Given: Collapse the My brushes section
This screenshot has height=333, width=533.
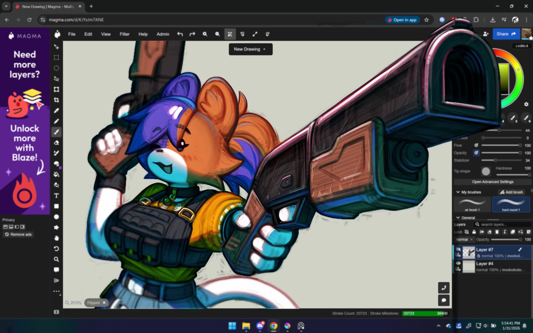Looking at the screenshot, I should pyautogui.click(x=458, y=192).
